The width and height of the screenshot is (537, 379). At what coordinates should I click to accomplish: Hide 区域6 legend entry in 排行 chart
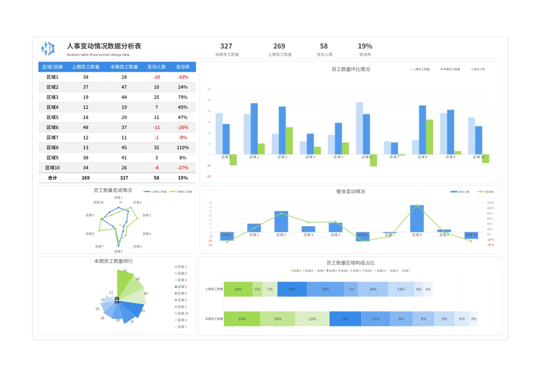pyautogui.click(x=175, y=294)
